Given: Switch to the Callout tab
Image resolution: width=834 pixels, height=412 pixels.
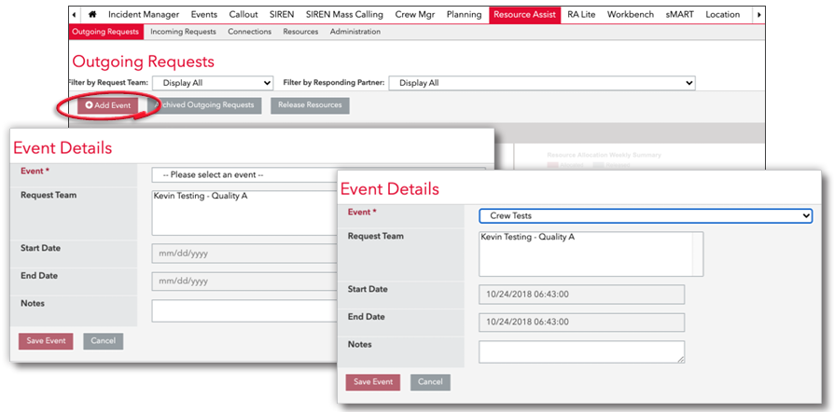Looking at the screenshot, I should point(243,15).
